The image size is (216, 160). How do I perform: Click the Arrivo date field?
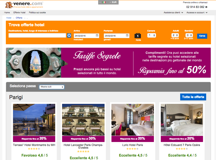click(x=86, y=36)
